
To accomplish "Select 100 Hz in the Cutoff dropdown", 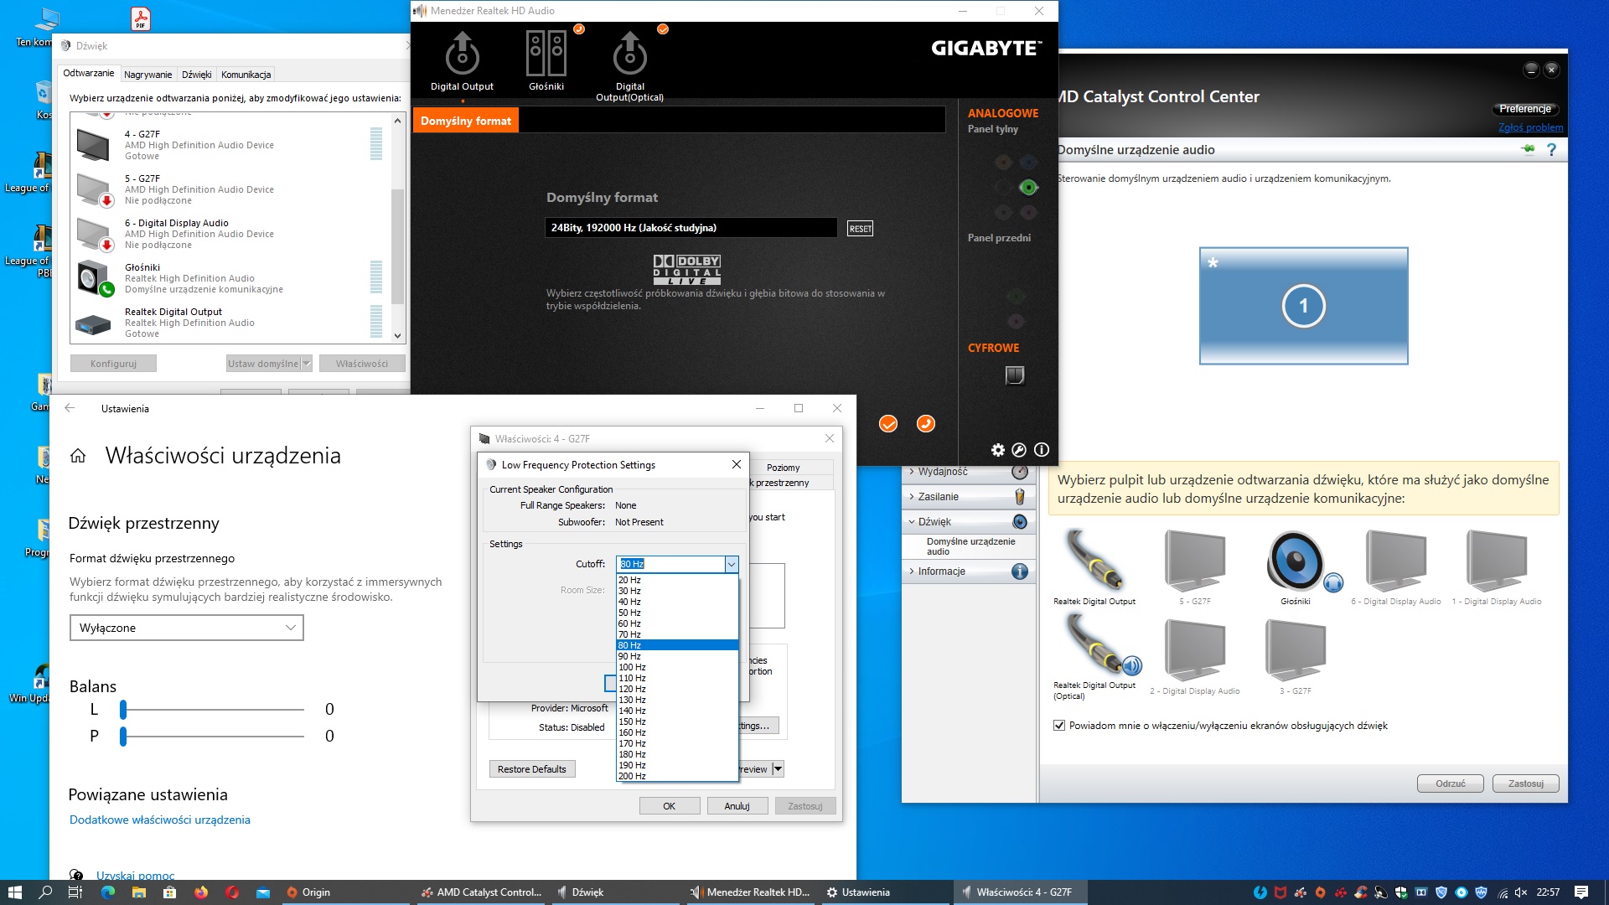I will (632, 666).
